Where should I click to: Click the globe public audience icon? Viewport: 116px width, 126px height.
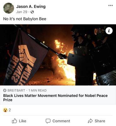pos(32,12)
